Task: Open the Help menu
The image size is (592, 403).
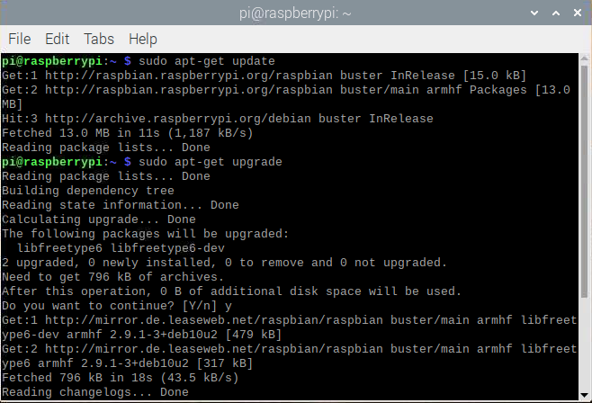Action: [143, 40]
